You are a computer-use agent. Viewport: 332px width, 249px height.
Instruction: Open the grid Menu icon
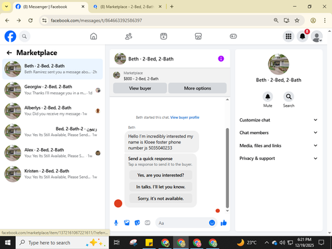pos(288,37)
